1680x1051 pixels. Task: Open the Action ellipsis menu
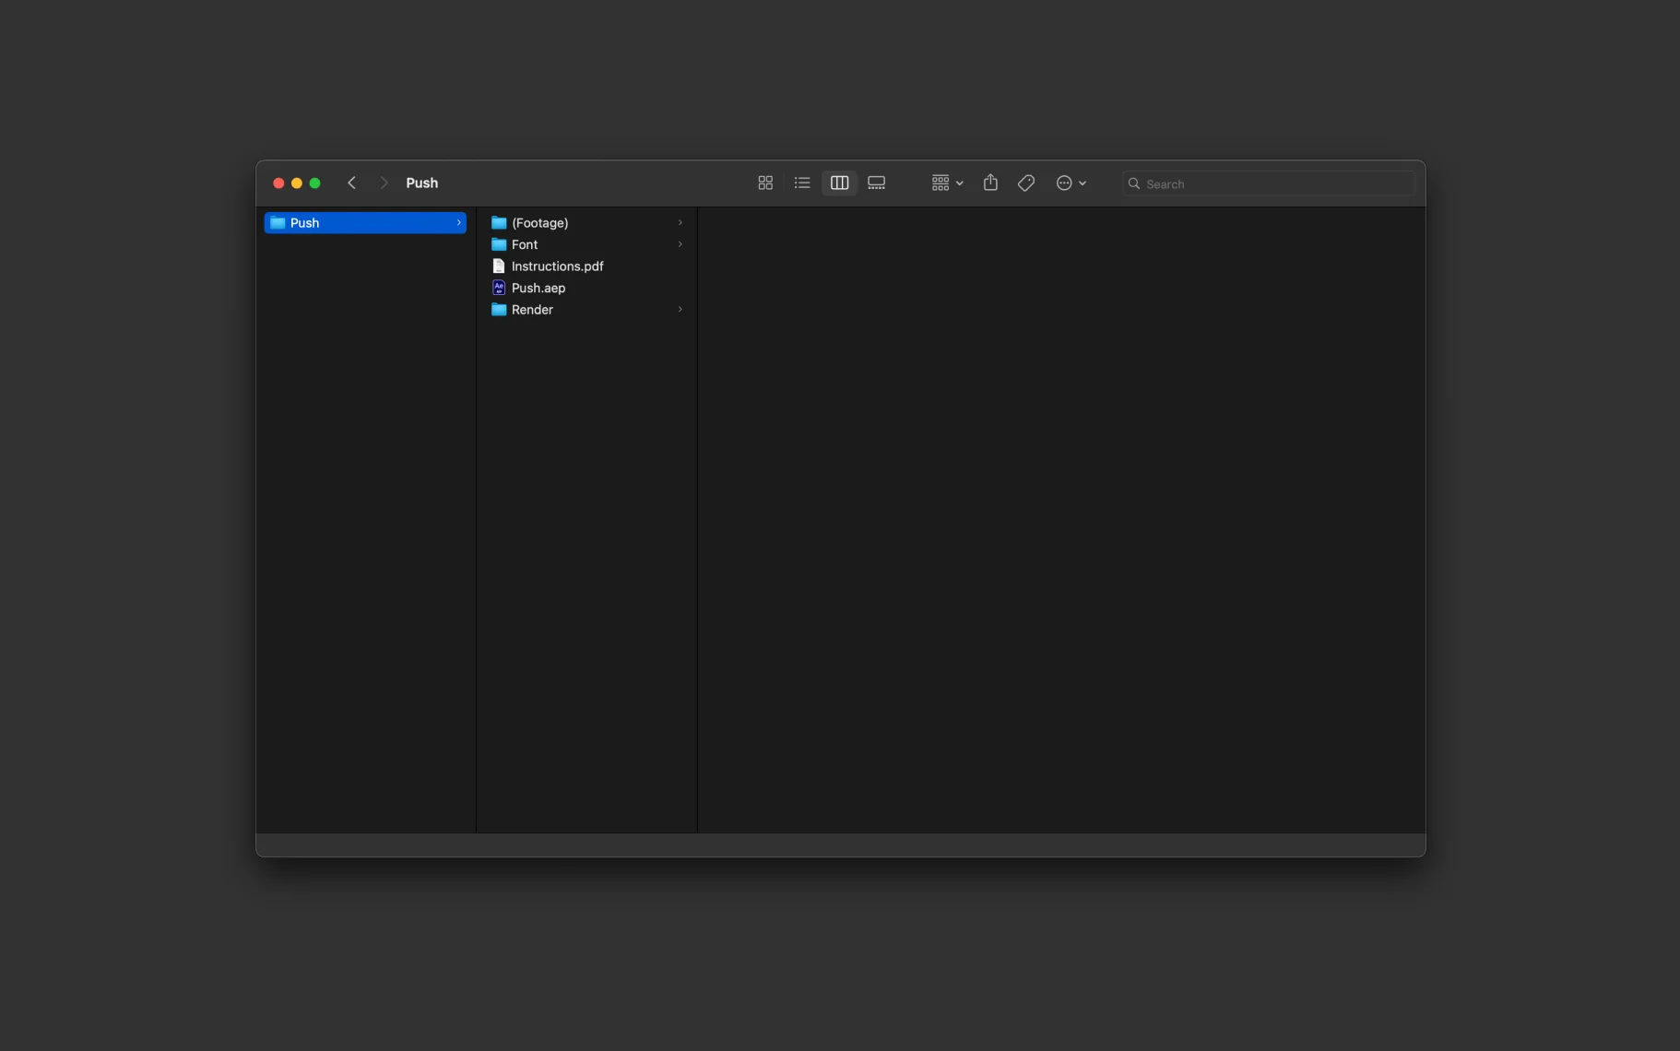(1071, 183)
